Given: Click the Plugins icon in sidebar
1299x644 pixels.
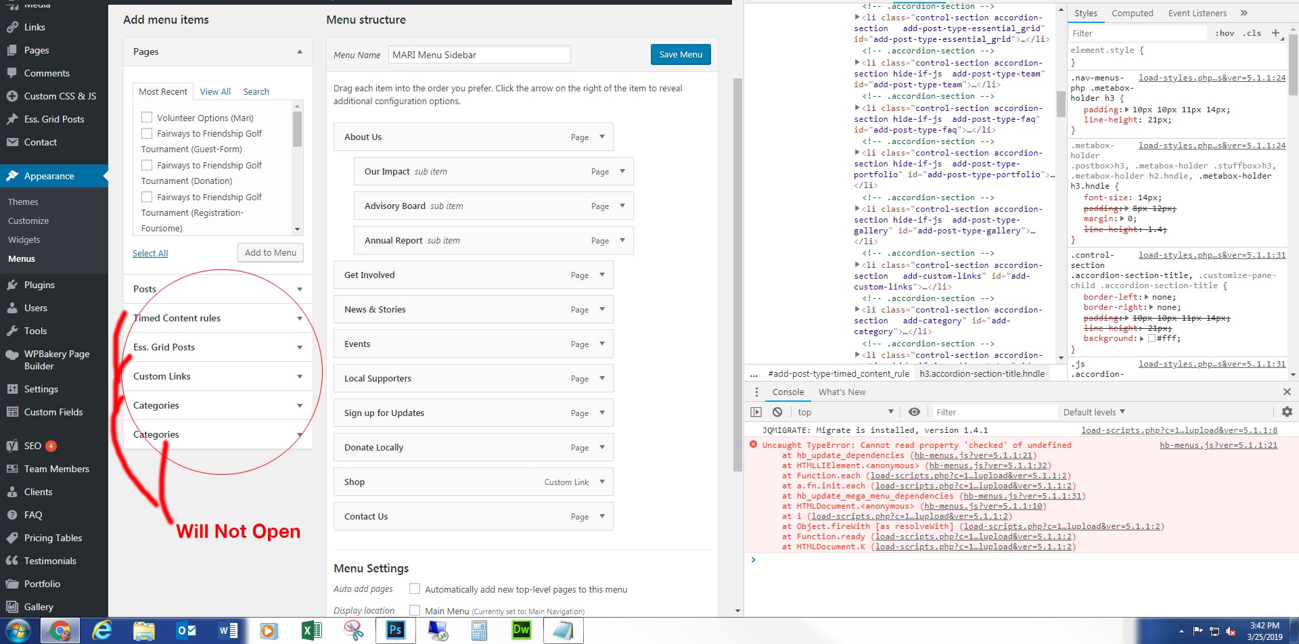Looking at the screenshot, I should tap(12, 285).
